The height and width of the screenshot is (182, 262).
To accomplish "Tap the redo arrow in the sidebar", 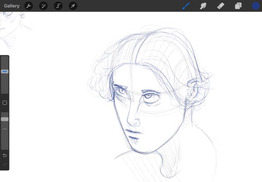I will (5, 165).
